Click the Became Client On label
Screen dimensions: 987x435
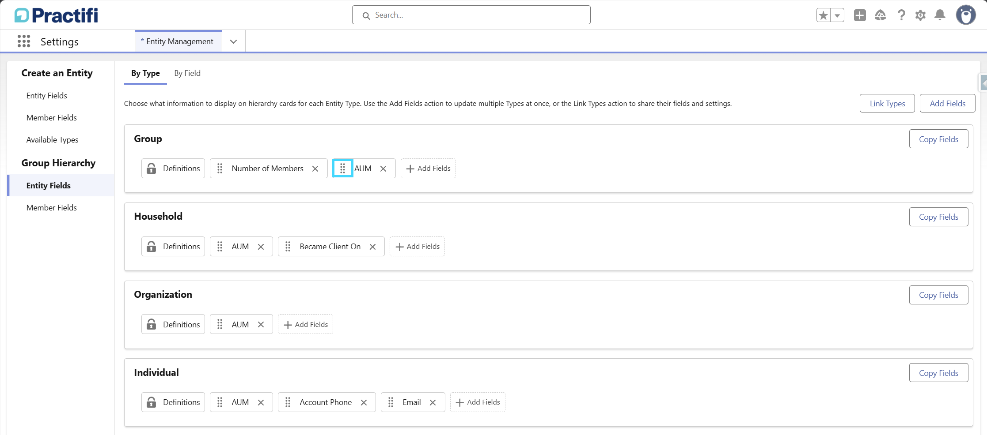tap(330, 247)
